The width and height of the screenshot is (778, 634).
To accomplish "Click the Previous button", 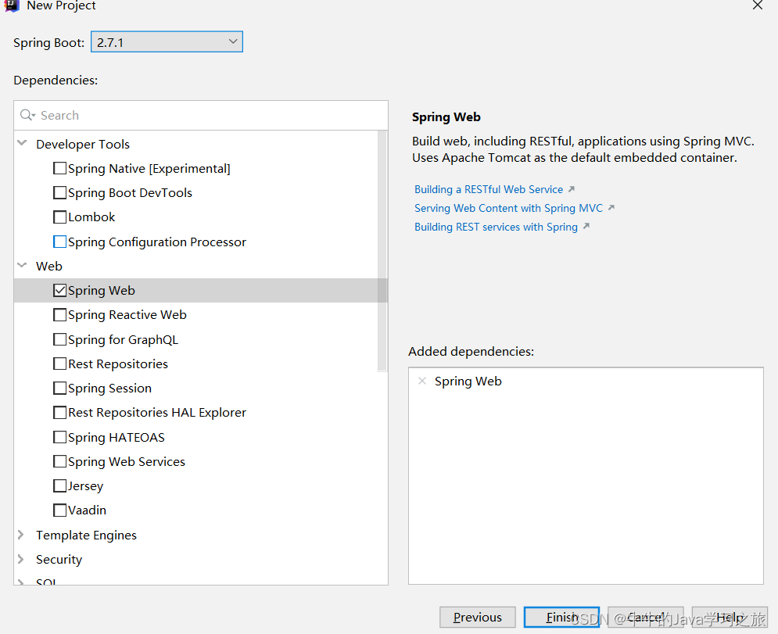I will tap(477, 617).
